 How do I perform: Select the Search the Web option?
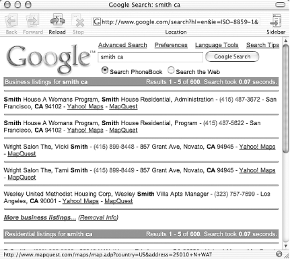pos(171,70)
